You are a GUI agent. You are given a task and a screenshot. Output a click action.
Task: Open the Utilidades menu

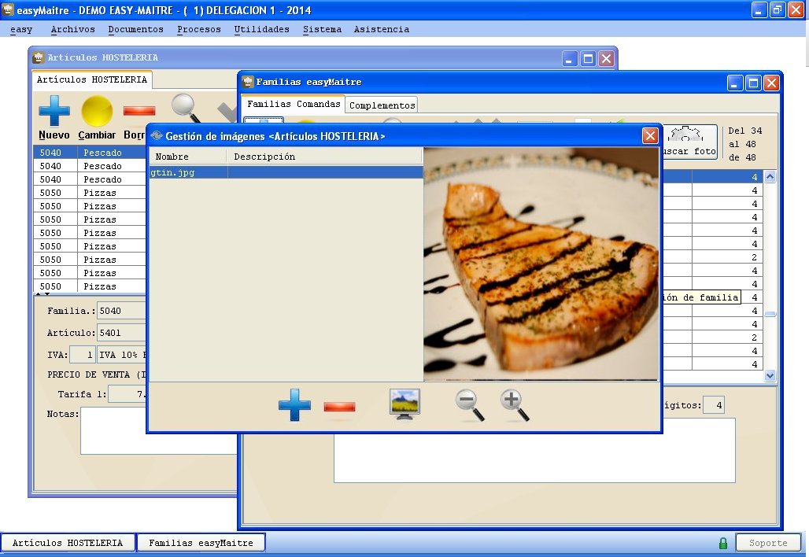click(261, 29)
